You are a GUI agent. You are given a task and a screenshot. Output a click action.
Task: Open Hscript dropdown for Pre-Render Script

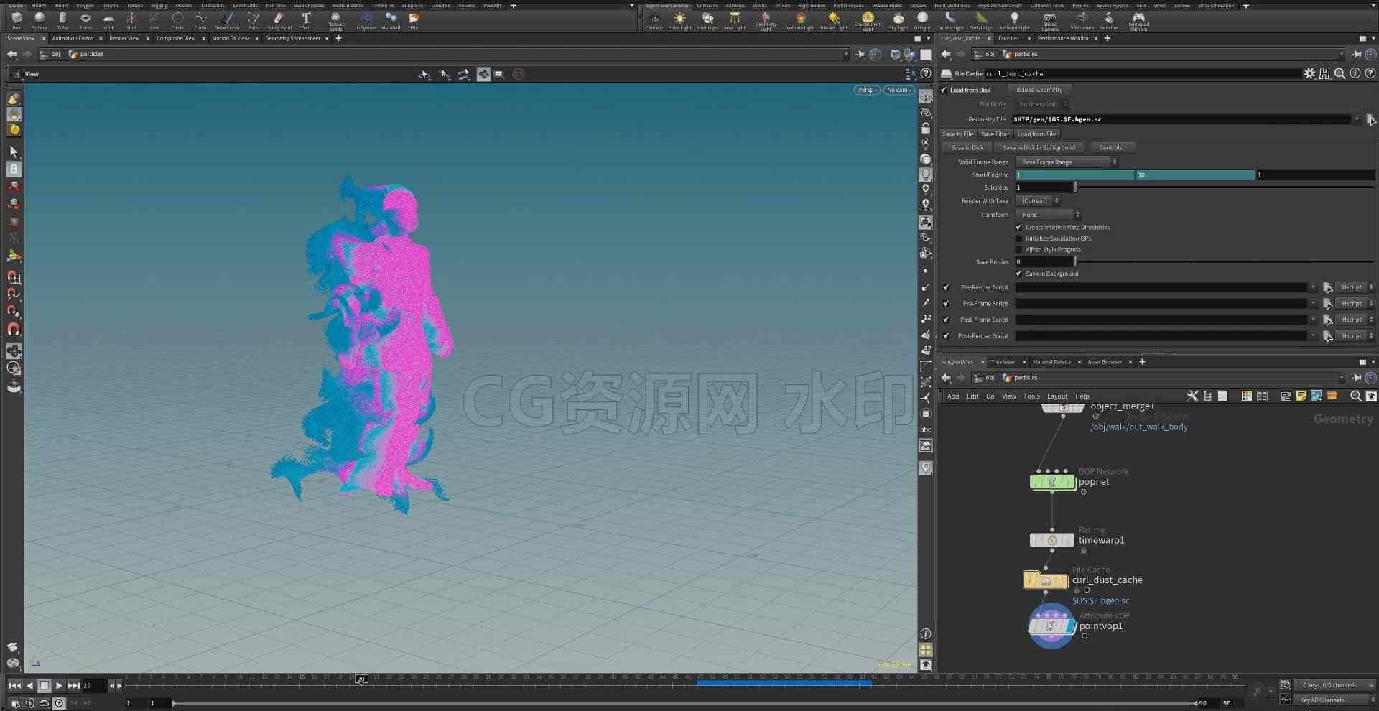click(x=1355, y=287)
